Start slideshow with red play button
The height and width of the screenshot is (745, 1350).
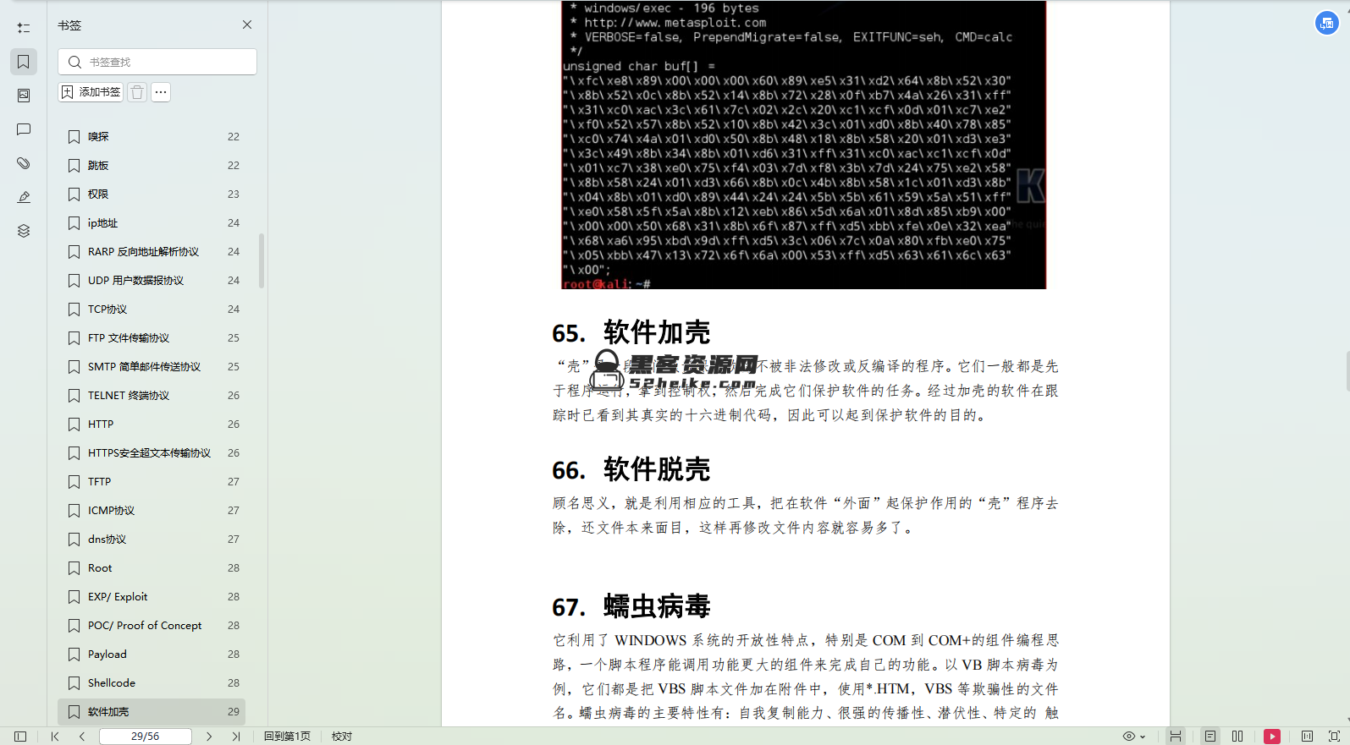(1272, 737)
